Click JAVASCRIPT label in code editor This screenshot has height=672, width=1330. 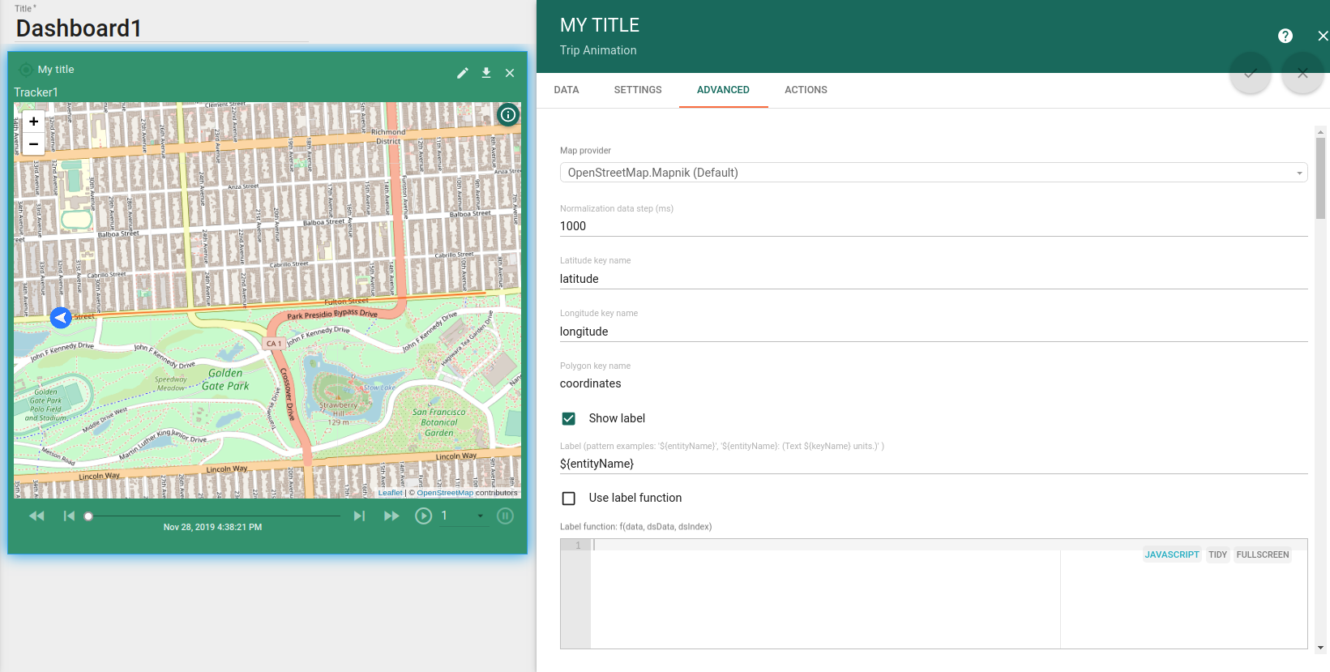point(1172,554)
